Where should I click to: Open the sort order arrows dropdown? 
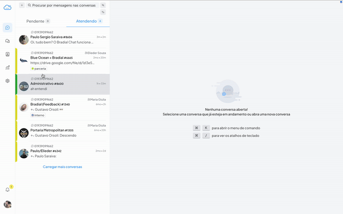coord(103,12)
